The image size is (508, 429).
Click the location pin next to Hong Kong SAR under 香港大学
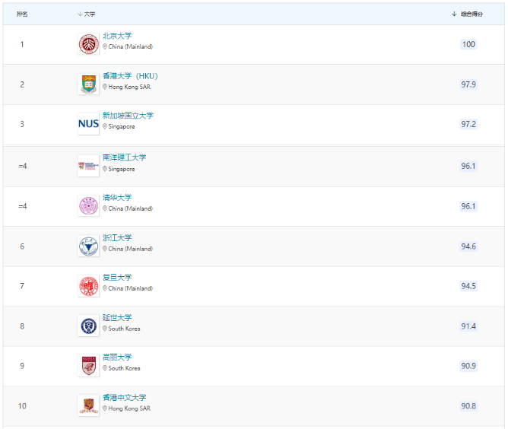click(105, 87)
